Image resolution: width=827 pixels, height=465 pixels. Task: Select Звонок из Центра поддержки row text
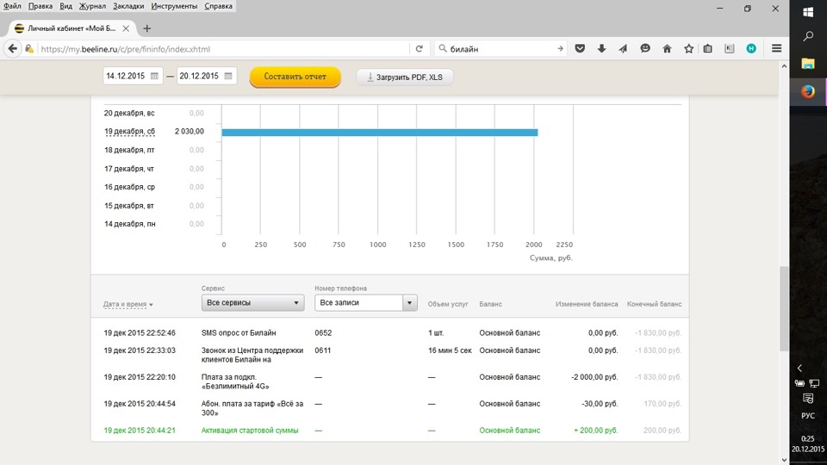coord(252,355)
